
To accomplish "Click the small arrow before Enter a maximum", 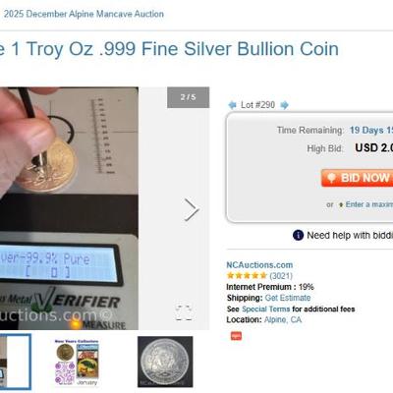I will (341, 204).
